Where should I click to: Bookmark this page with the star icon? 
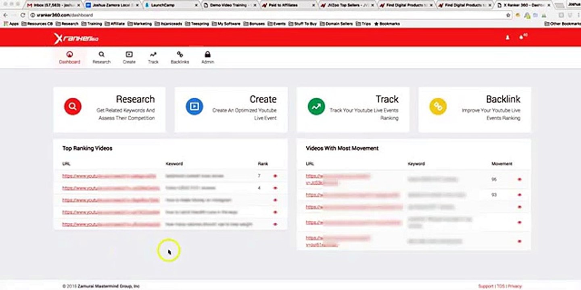tap(508, 15)
